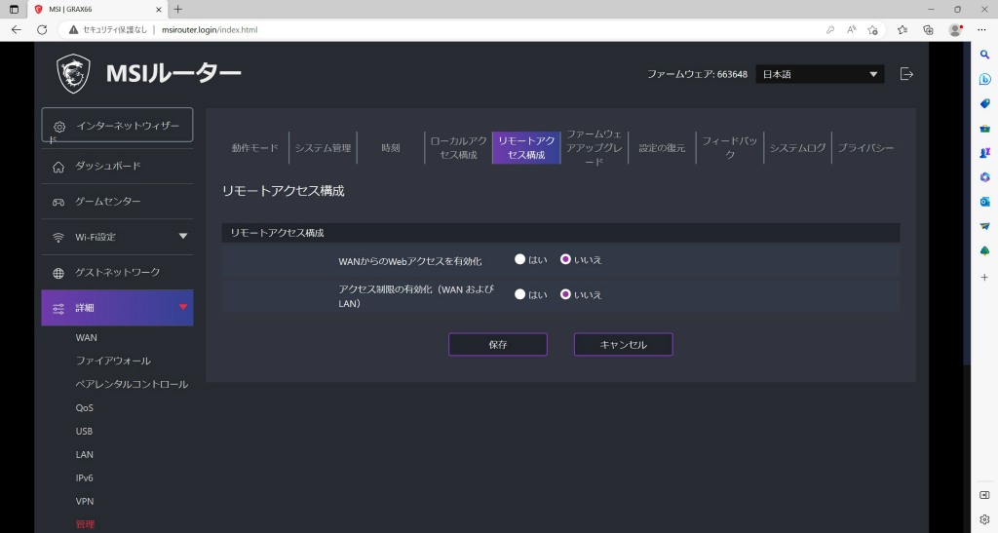Select the リモートアクセス構成 tab
The height and width of the screenshot is (533, 998).
pos(526,148)
